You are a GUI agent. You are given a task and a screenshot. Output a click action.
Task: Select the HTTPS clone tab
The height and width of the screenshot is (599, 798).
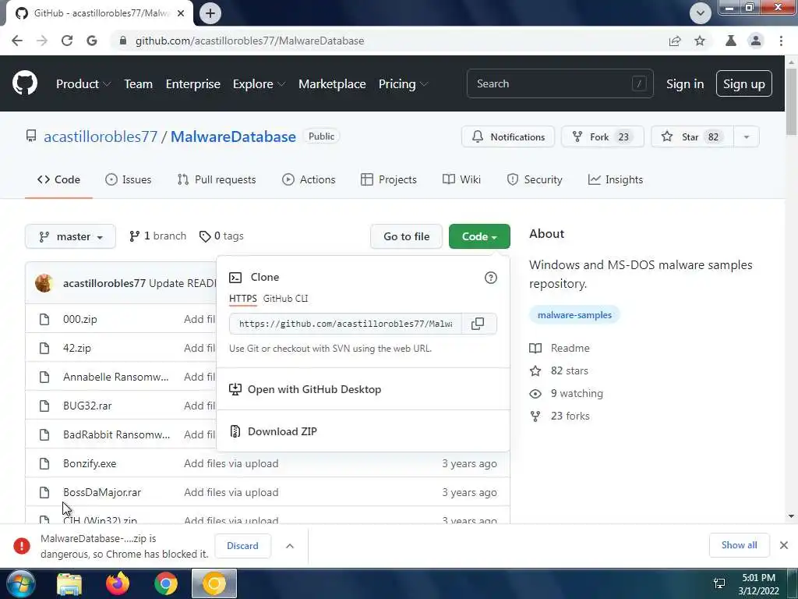coord(243,299)
